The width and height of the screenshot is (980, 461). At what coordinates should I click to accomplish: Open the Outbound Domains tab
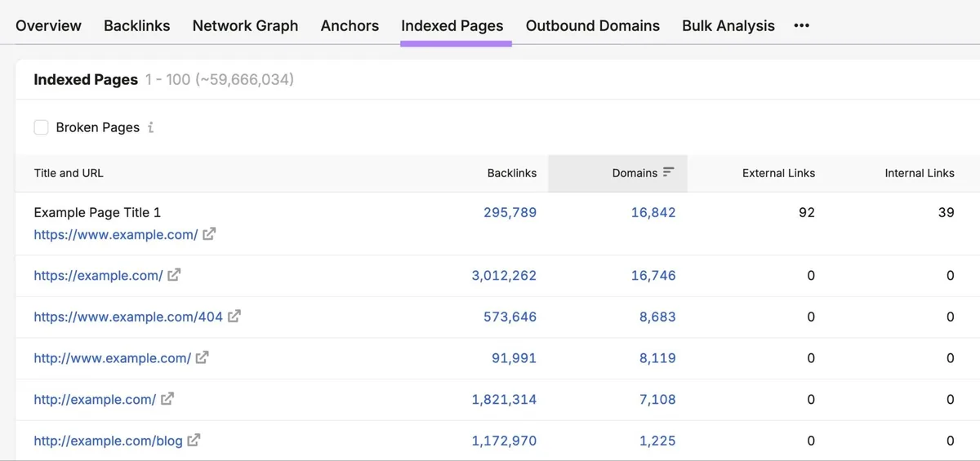click(x=593, y=25)
